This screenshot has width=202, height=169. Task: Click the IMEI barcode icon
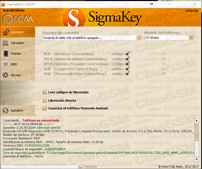pos(6,64)
